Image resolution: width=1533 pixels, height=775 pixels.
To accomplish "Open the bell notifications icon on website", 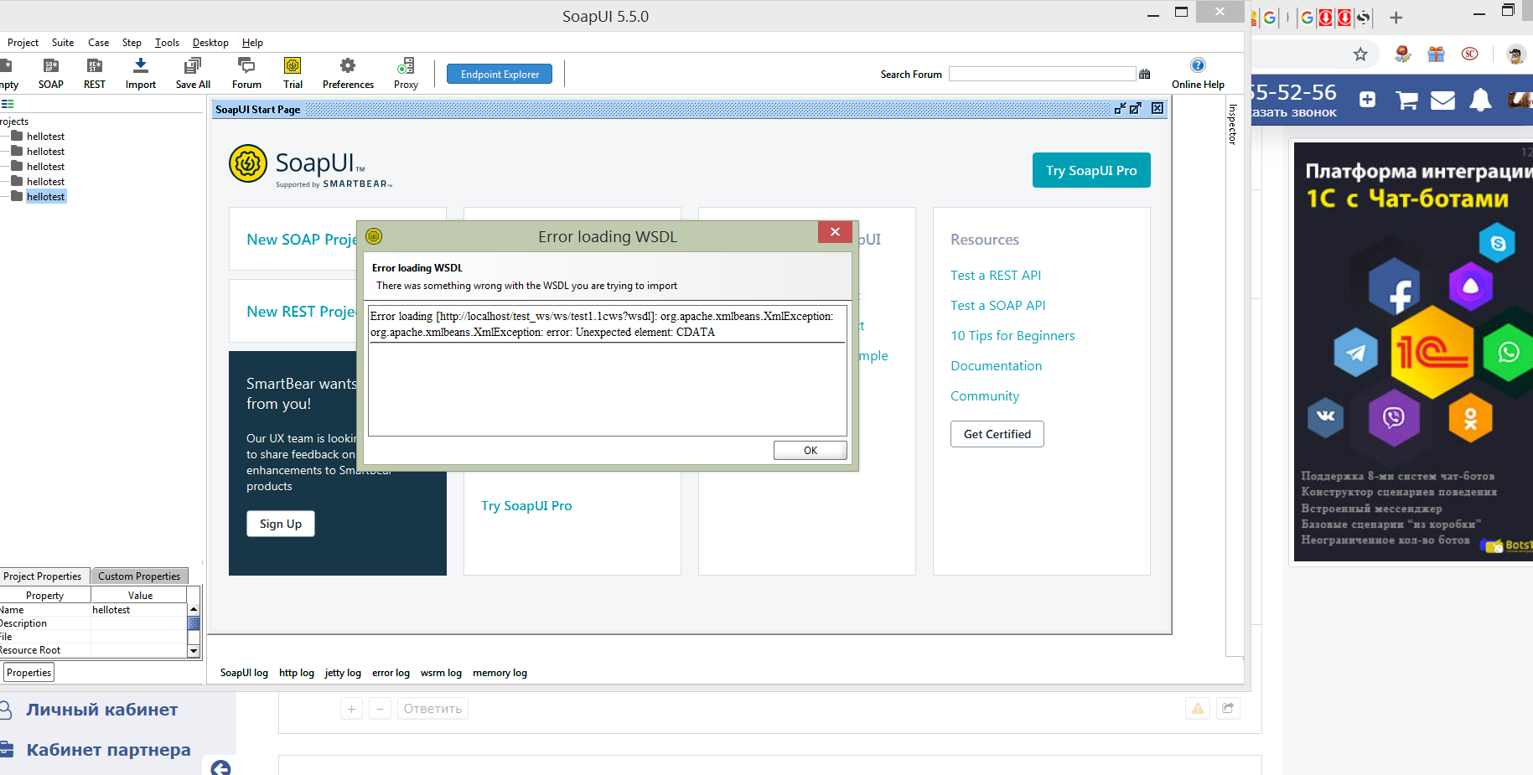I will [x=1481, y=100].
